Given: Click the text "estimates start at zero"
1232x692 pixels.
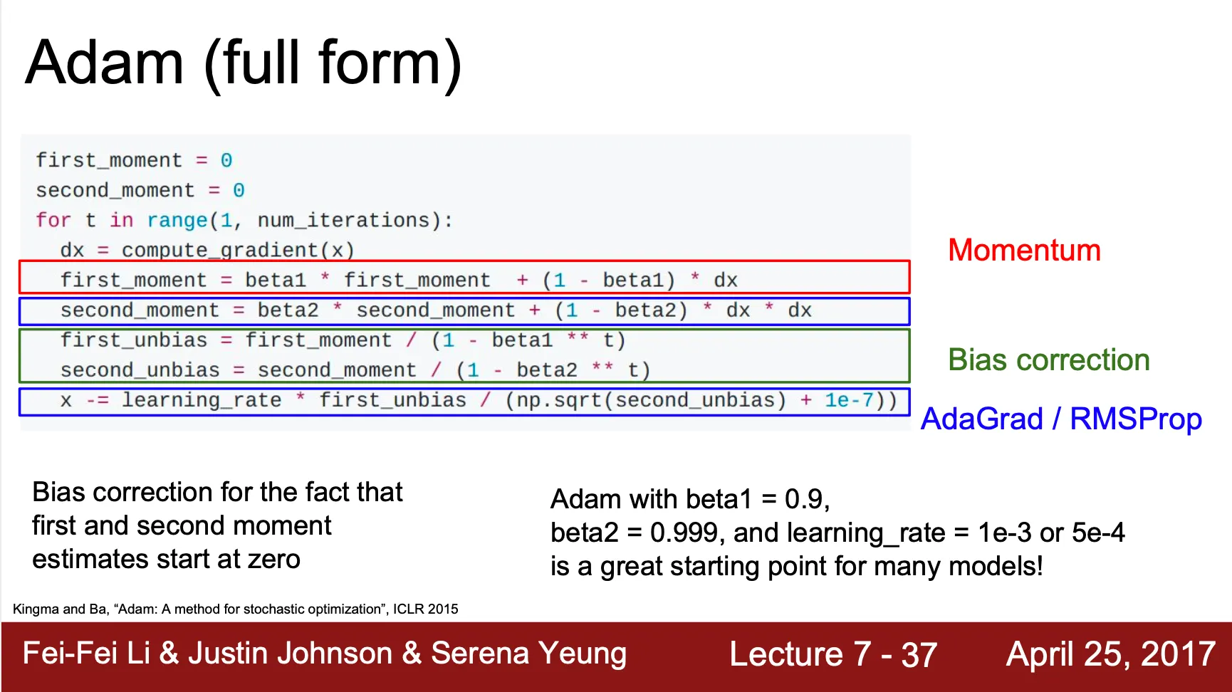Looking at the screenshot, I should tap(166, 559).
